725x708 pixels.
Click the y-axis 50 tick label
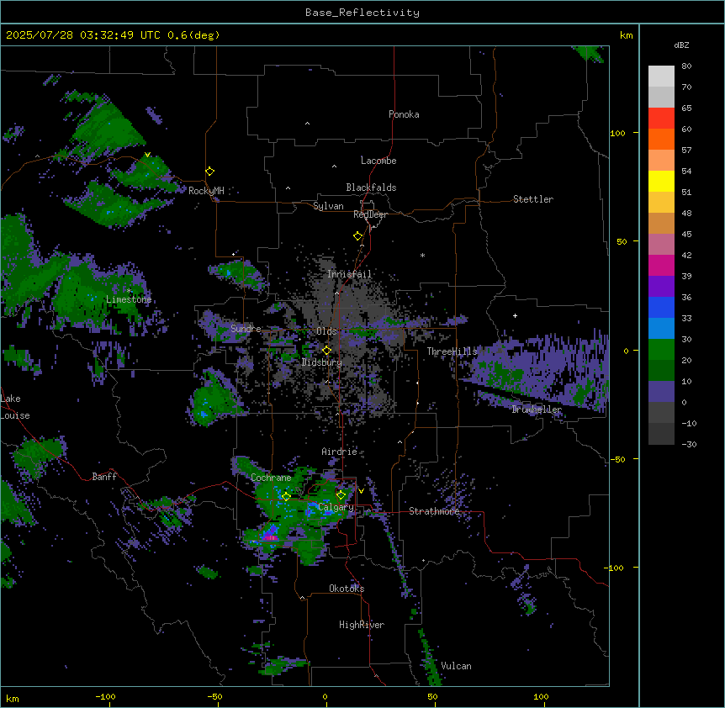[622, 241]
